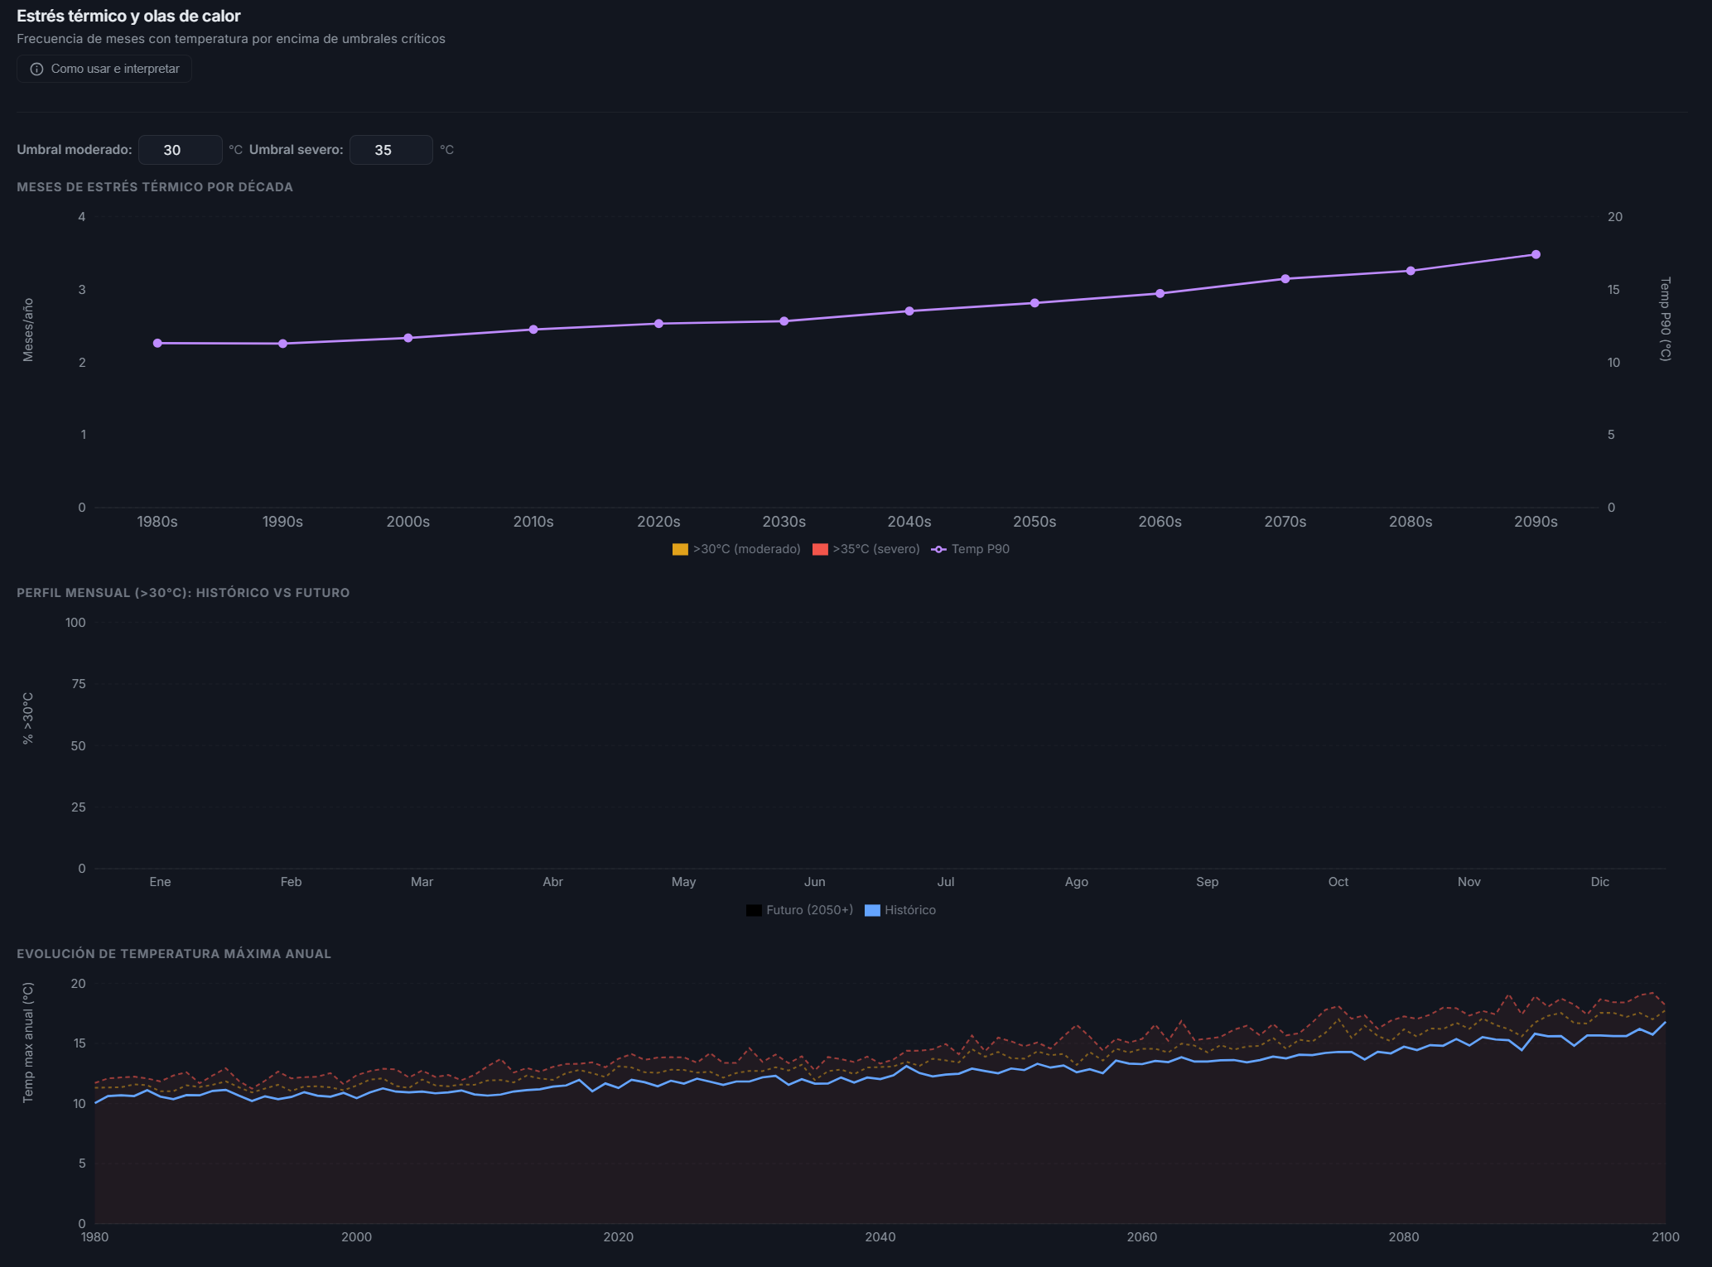The width and height of the screenshot is (1712, 1267).
Task: Toggle the Histórico legend swatch
Action: click(872, 911)
